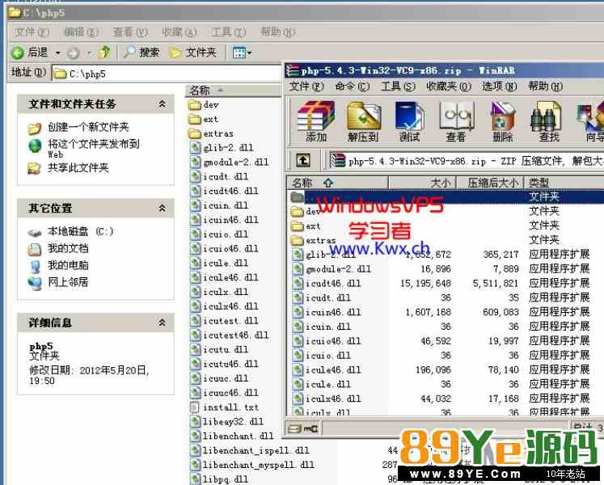This screenshot has height=485, width=604.
Task: Collapse Details (详细信息) panel
Action: click(x=163, y=323)
